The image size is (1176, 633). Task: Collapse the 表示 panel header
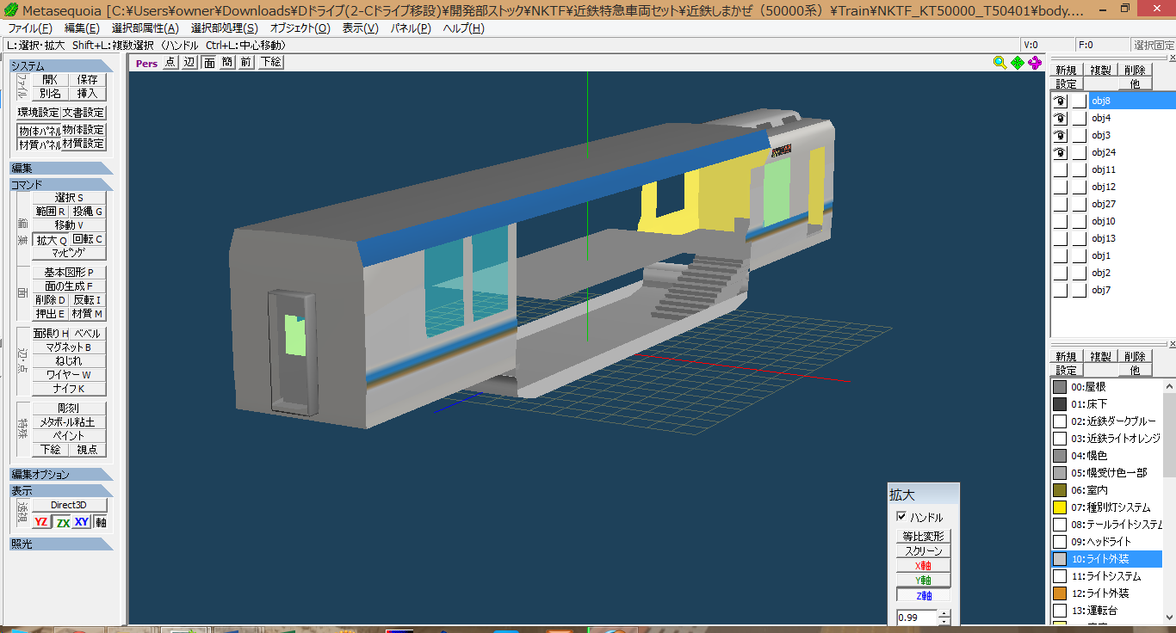click(61, 490)
